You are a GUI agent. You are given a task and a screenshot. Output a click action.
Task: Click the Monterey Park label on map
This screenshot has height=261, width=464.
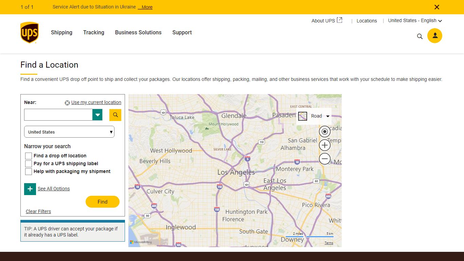pos(295,169)
